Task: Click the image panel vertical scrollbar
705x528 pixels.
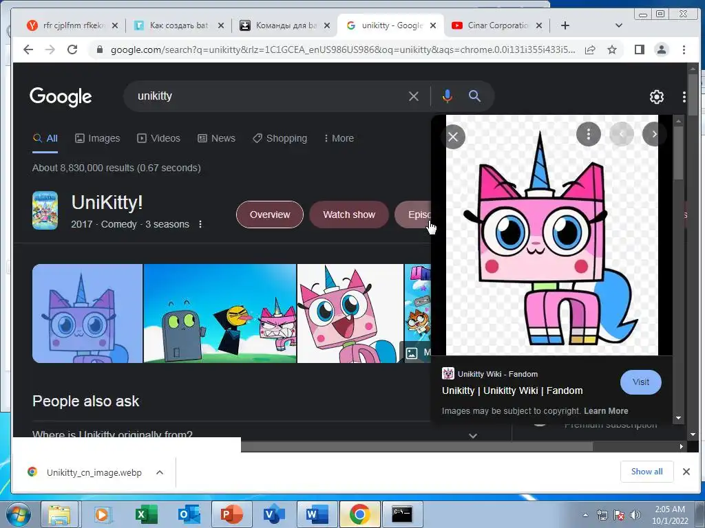Action: 678,153
